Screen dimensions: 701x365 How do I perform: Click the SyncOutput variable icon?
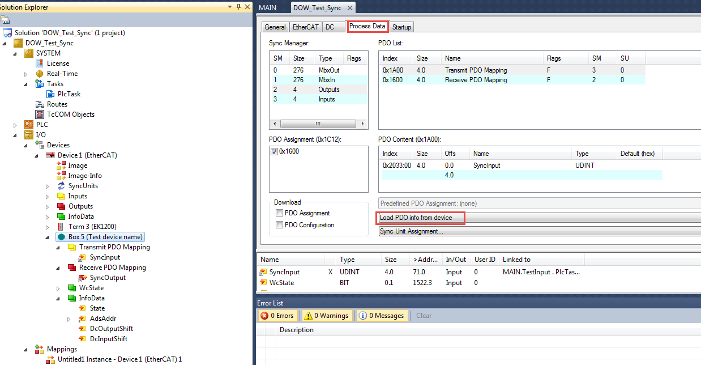point(83,278)
